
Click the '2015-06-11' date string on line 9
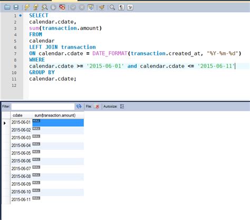tap(216, 66)
